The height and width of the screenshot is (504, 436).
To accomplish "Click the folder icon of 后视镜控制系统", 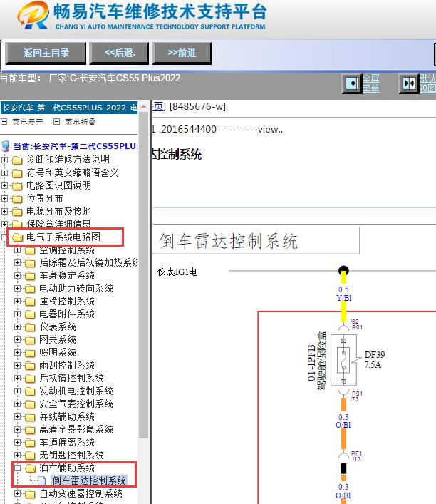I will 30,379.
